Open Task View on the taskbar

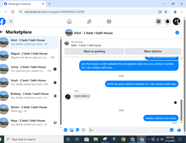[x=77, y=139]
